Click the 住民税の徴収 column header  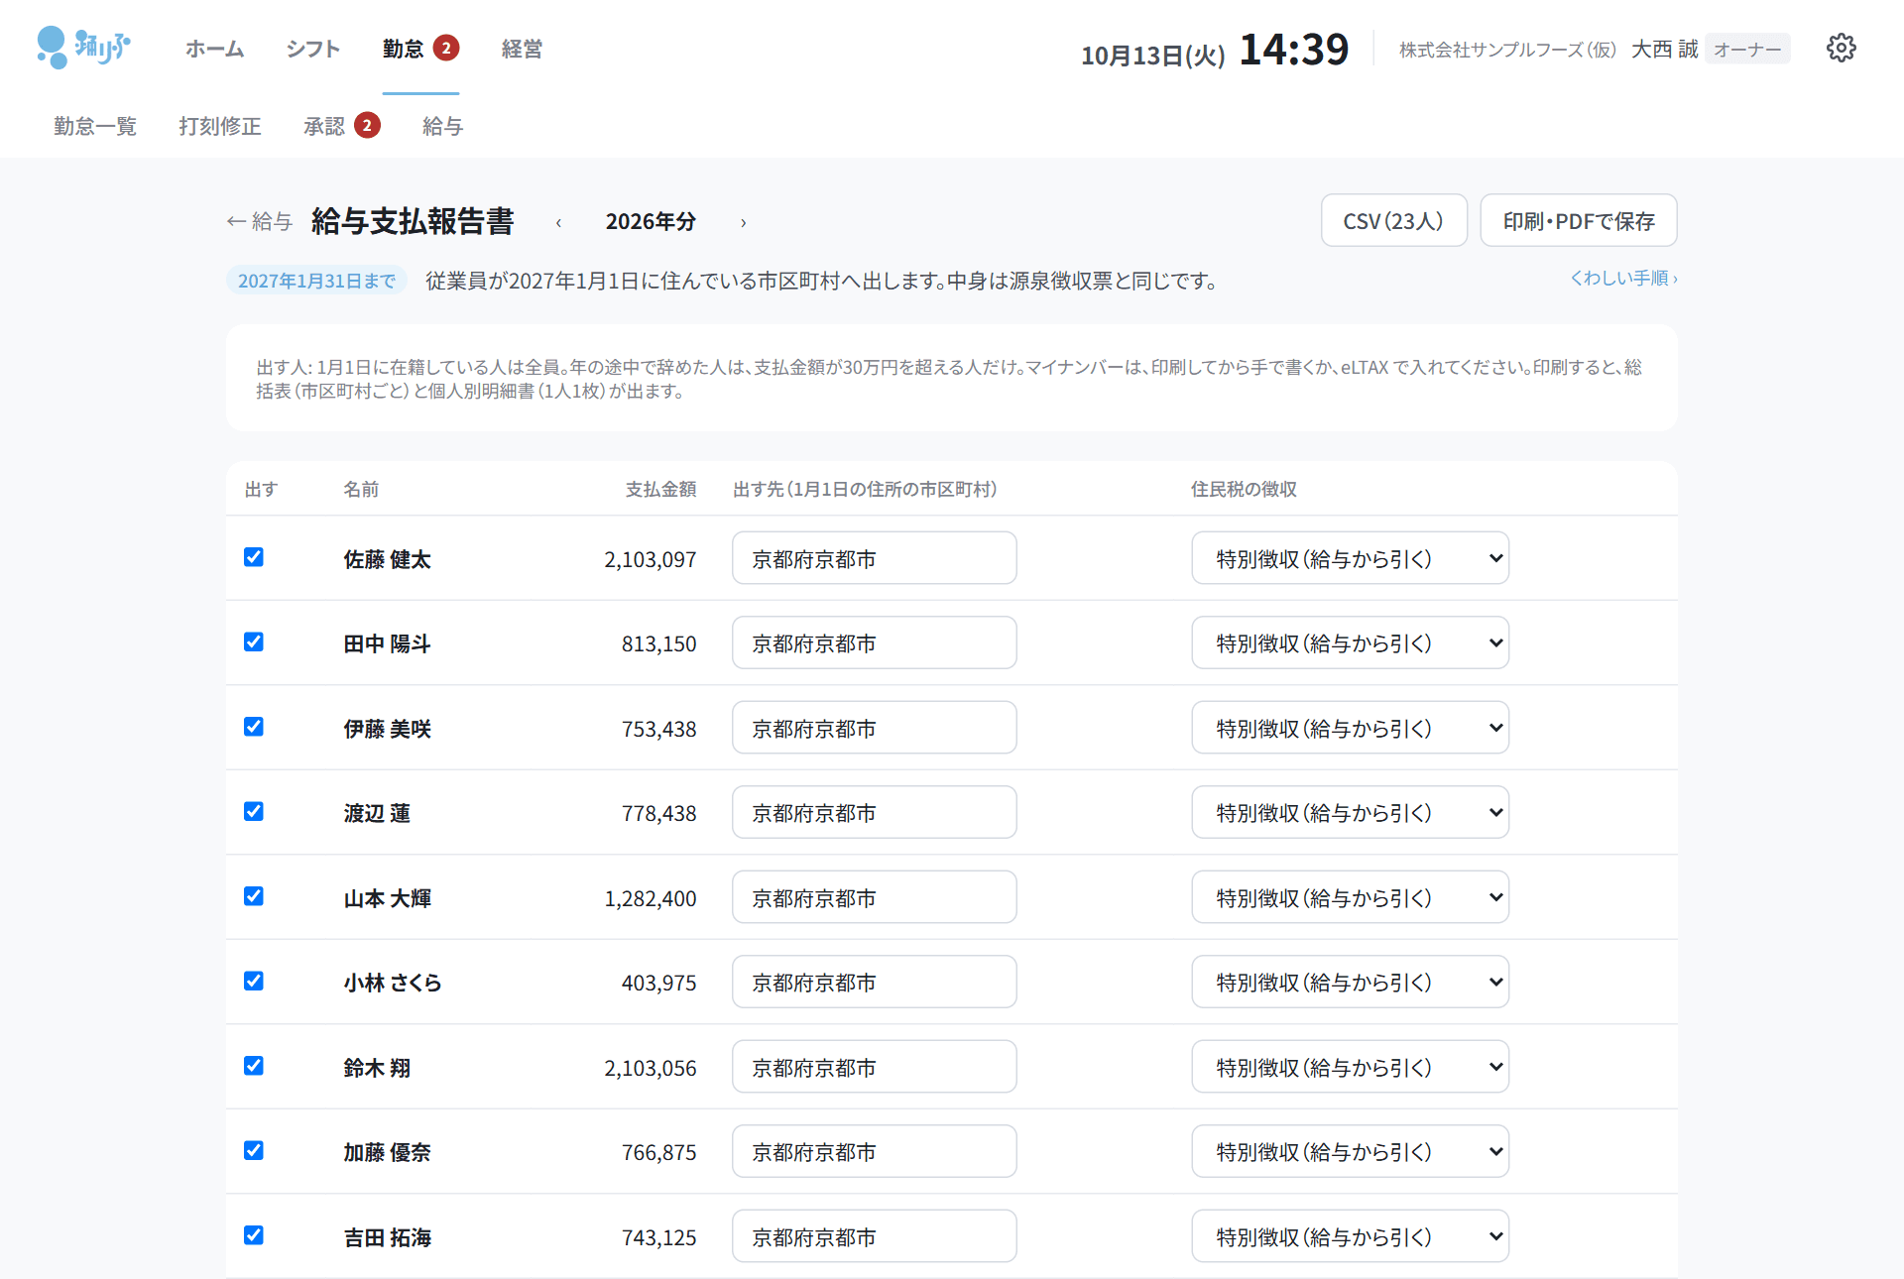click(x=1244, y=489)
